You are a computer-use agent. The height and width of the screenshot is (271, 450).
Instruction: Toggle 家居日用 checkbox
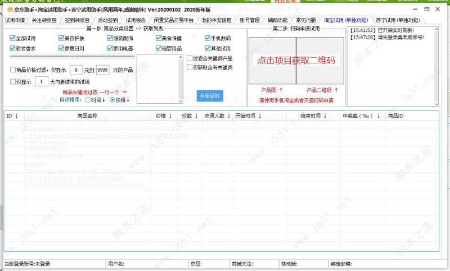point(61,48)
